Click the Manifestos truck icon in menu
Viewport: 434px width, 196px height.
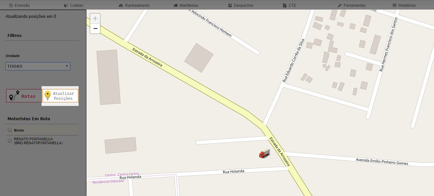(x=176, y=6)
